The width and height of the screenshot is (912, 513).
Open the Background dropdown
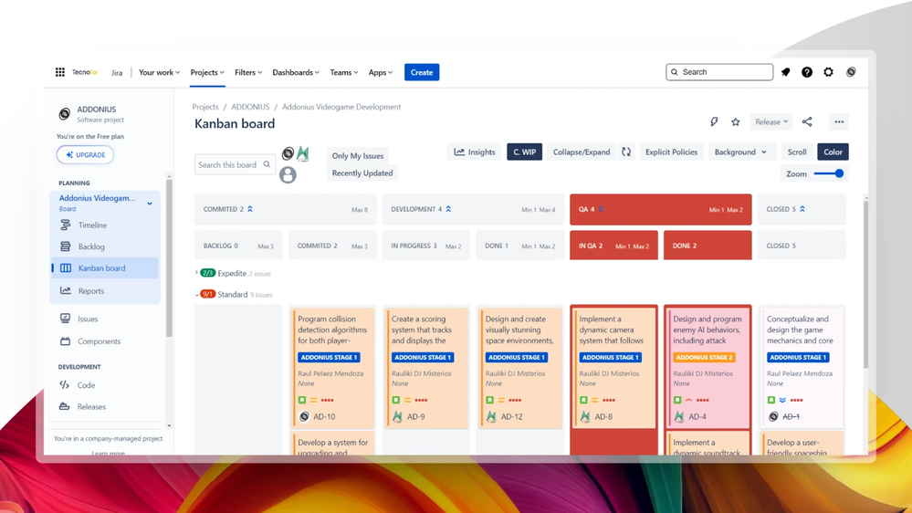[x=740, y=152]
